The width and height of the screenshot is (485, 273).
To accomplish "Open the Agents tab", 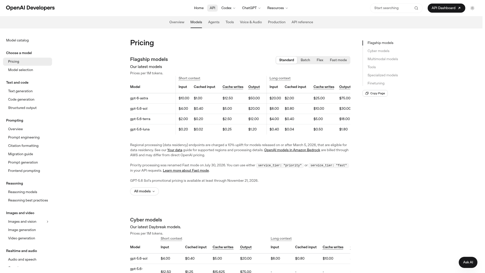I will tap(214, 22).
